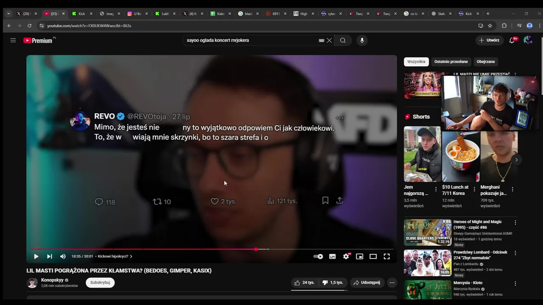Skip to the next video
This screenshot has width=543, height=305.
pyautogui.click(x=50, y=256)
